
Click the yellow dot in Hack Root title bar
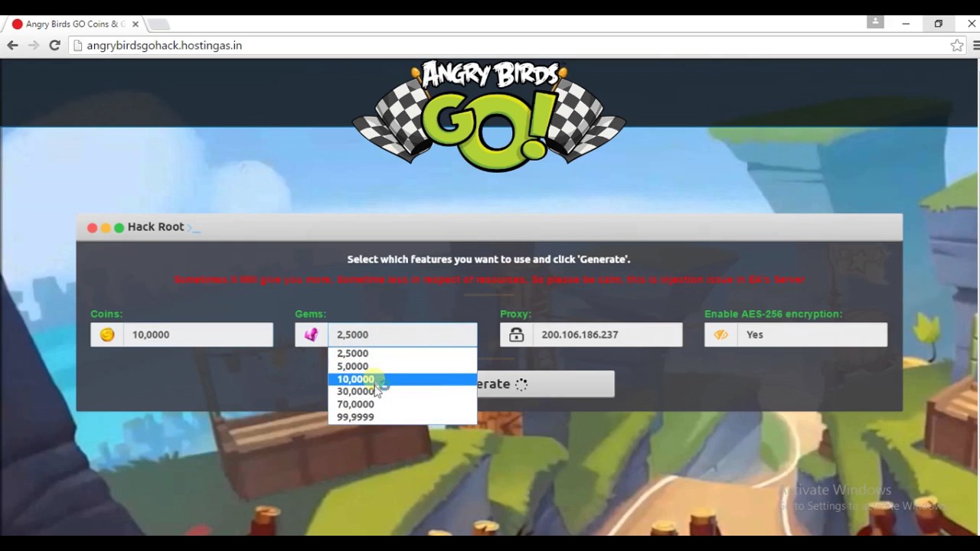pyautogui.click(x=106, y=228)
